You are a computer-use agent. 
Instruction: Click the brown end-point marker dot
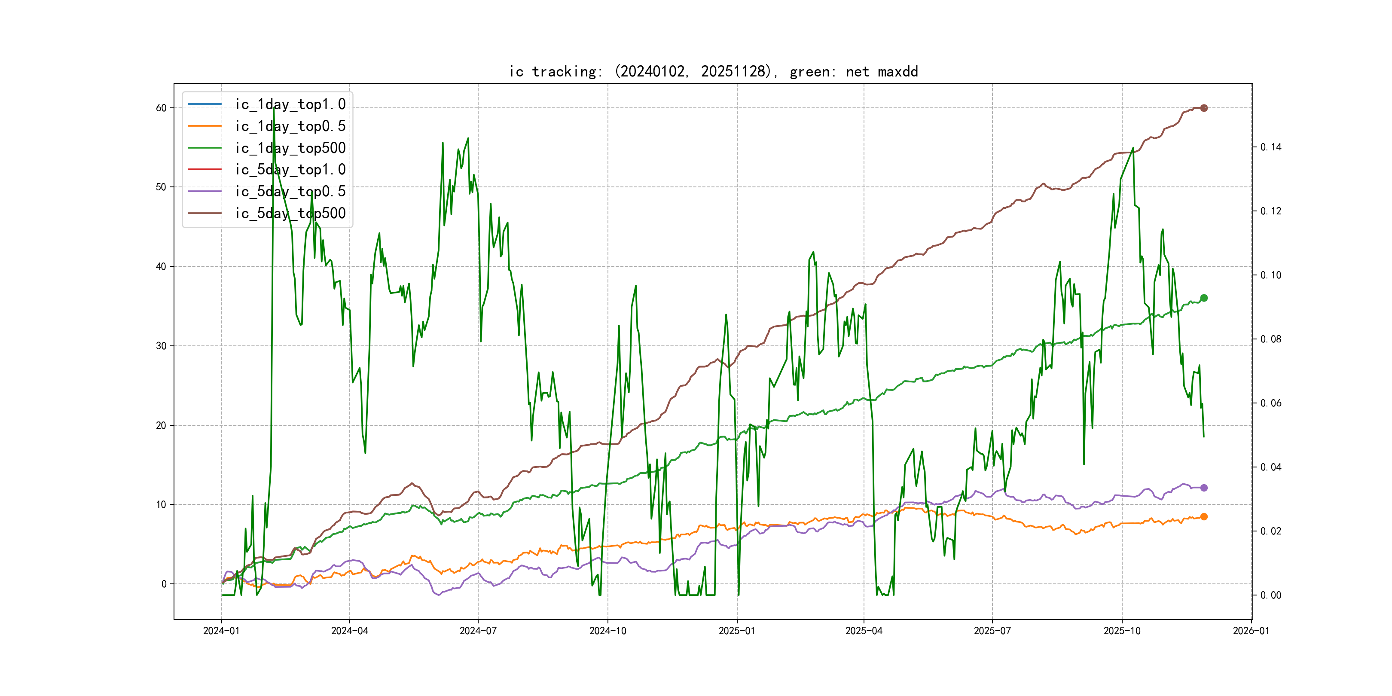pyautogui.click(x=1203, y=108)
